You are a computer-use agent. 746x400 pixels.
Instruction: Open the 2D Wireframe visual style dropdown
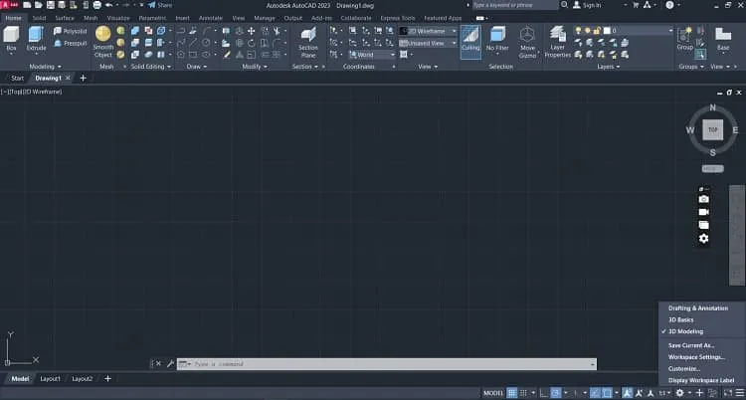pos(428,31)
